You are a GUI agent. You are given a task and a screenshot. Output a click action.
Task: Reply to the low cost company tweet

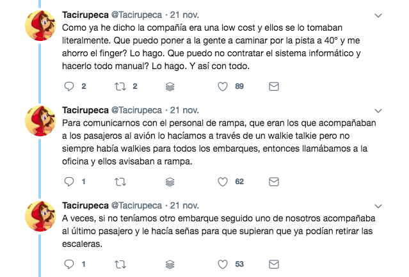coord(69,86)
